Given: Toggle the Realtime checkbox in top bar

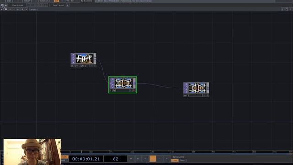Looking at the screenshot, I should (82, 1).
